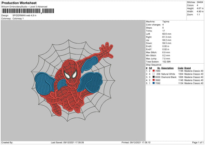
Task: Click stitch count 258 in stop sequence
Action: (x=158, y=74)
